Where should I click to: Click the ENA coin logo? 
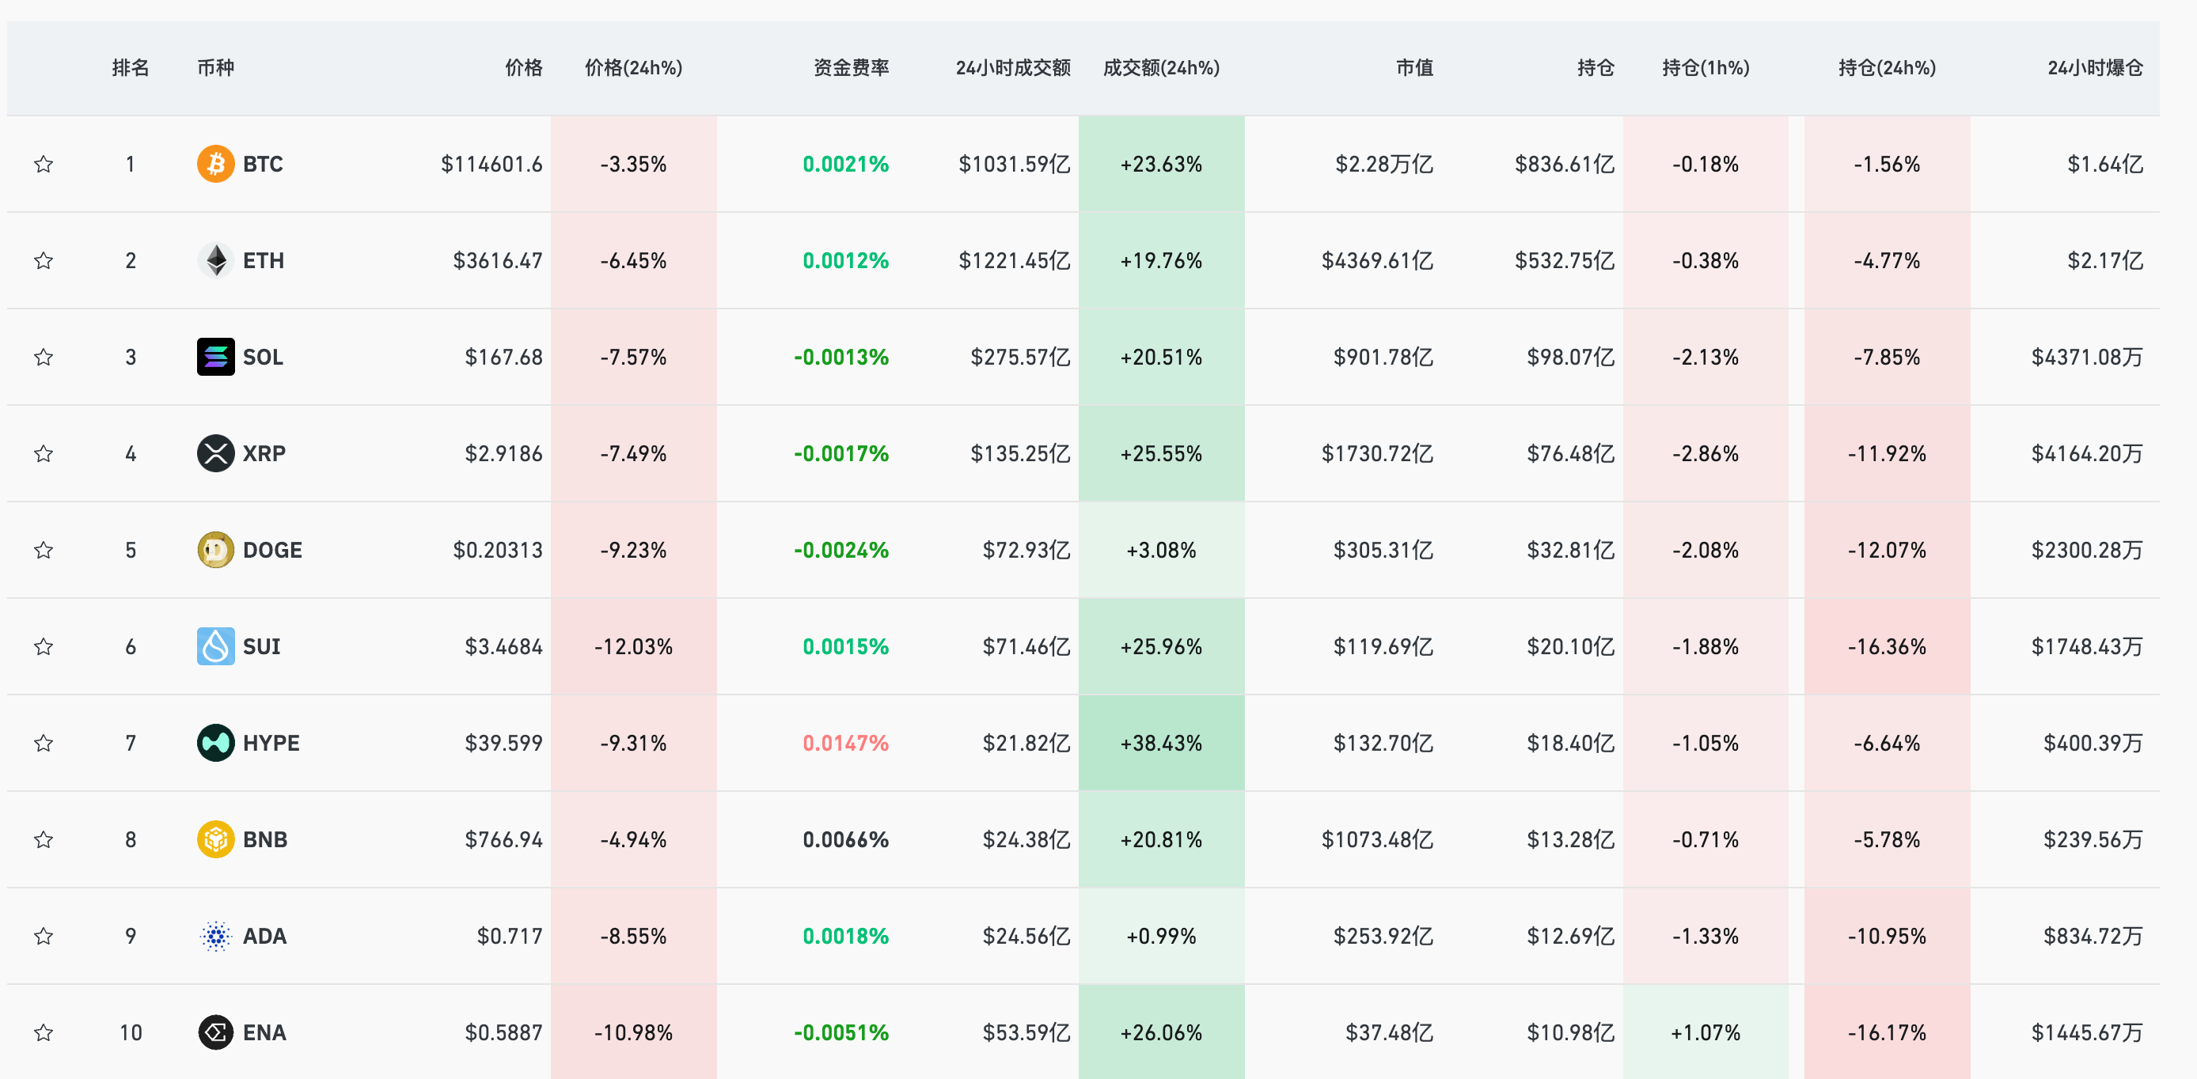click(216, 1032)
